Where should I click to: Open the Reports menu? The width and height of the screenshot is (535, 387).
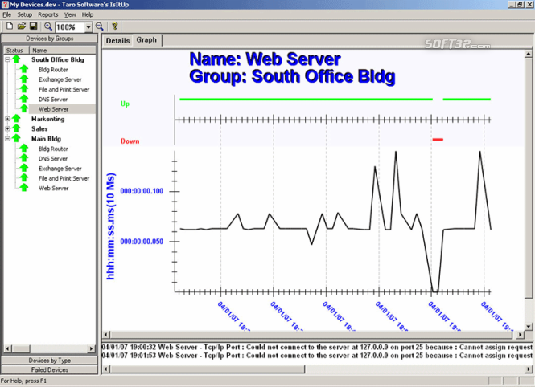tap(47, 14)
